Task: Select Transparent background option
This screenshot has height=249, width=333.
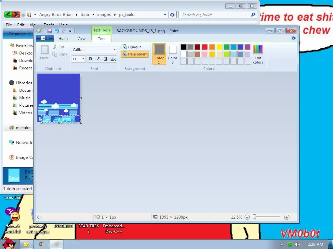Action: point(135,54)
